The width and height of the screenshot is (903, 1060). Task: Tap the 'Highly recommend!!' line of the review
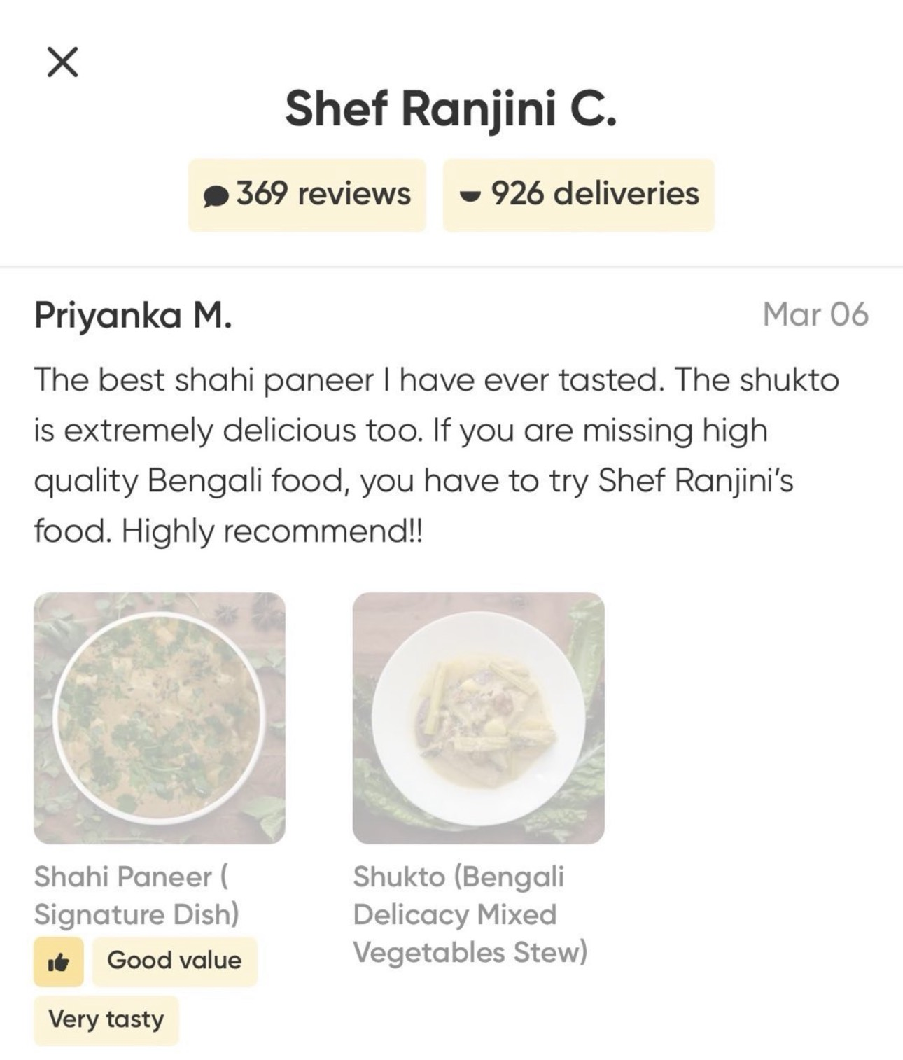272,532
